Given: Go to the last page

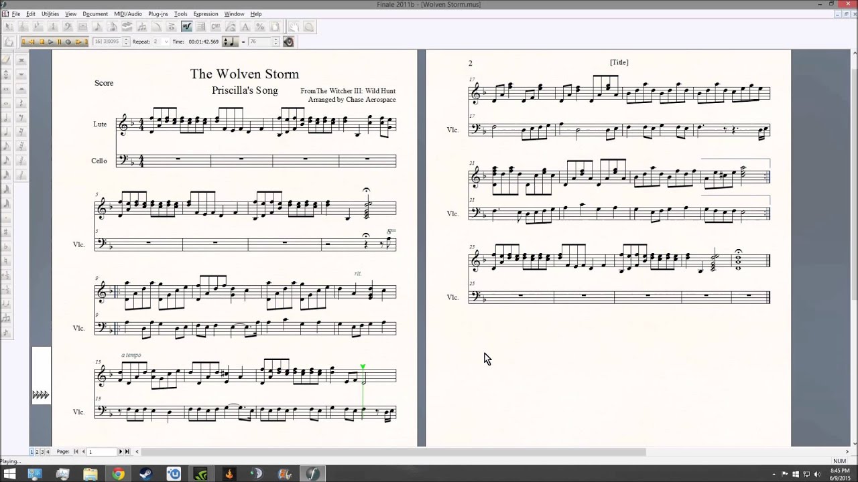Looking at the screenshot, I should click(127, 452).
